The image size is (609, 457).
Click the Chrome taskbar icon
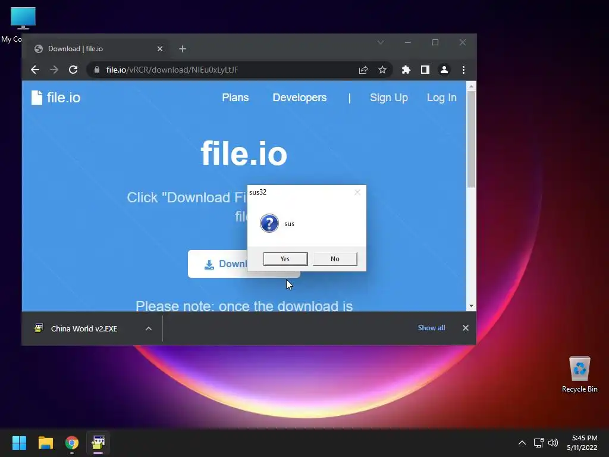tap(72, 443)
